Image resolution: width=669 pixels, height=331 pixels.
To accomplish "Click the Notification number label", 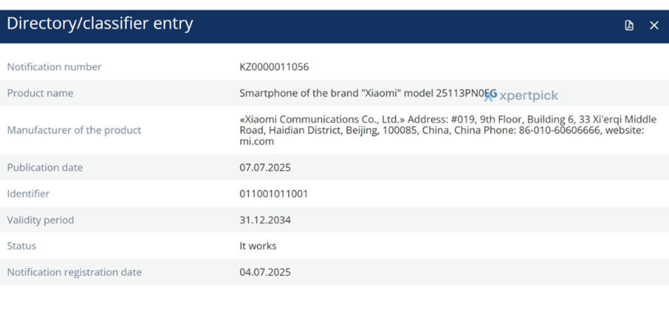I will (x=54, y=67).
